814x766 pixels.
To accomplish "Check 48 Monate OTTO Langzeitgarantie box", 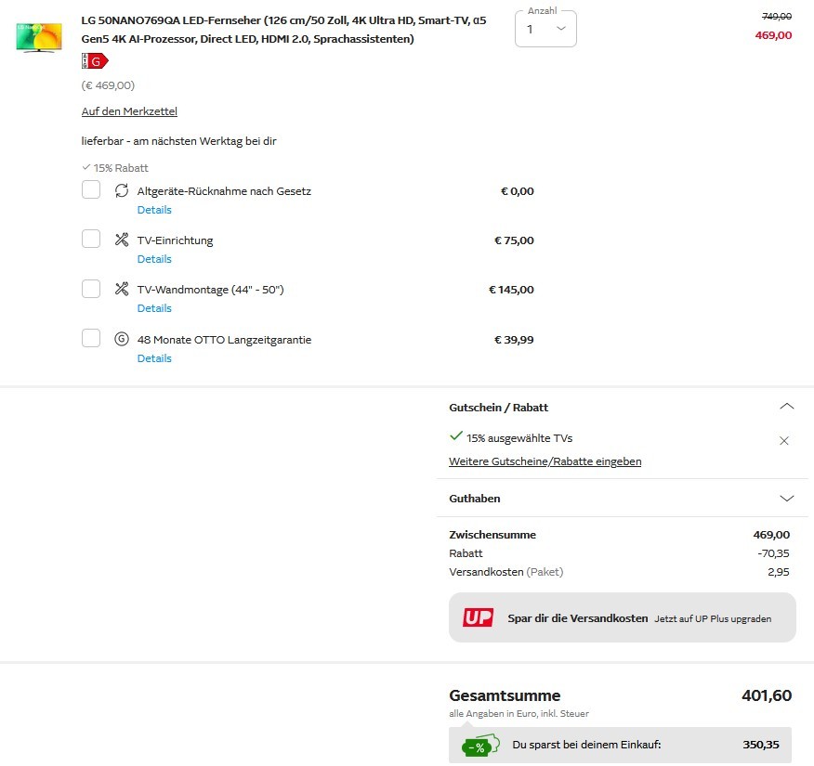I will (x=91, y=338).
